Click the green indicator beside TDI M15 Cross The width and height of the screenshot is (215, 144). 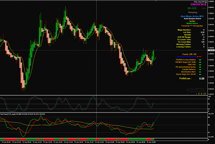point(200,60)
